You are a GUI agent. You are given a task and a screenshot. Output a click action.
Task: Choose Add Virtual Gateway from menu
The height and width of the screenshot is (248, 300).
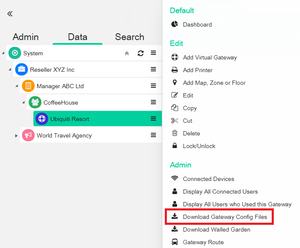pyautogui.click(x=210, y=57)
